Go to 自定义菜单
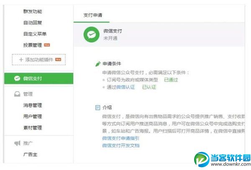This screenshot has height=170, width=251. click(x=35, y=34)
